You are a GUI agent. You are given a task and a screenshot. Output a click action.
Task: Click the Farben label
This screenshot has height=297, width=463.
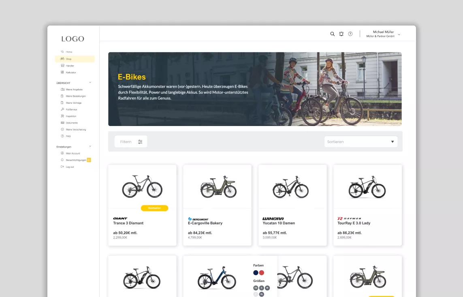pos(258,265)
